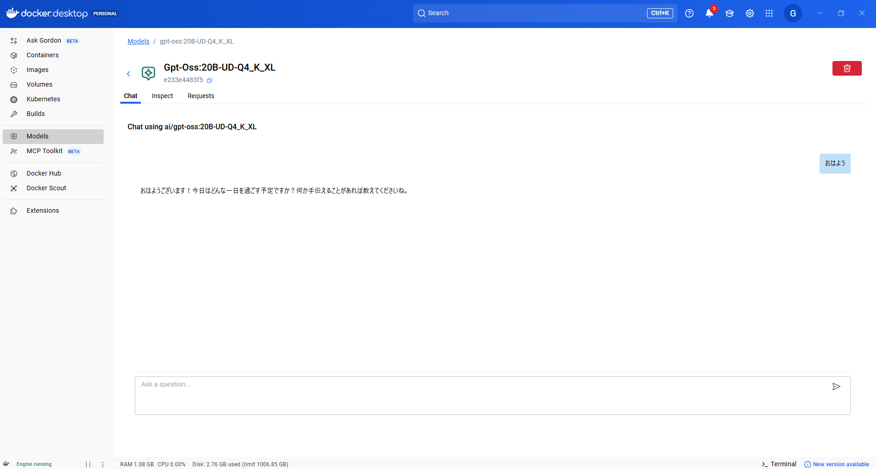Pause the Docker engine

point(88,464)
